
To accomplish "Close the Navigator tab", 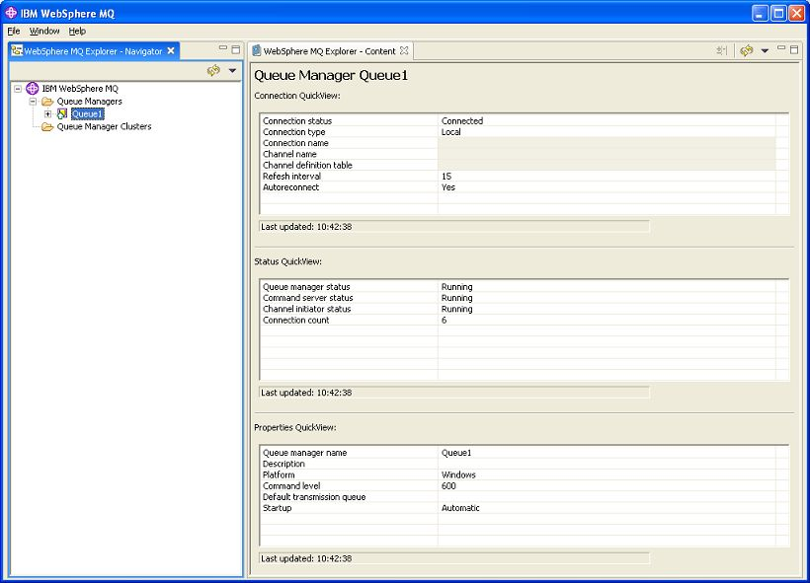I will tap(171, 50).
